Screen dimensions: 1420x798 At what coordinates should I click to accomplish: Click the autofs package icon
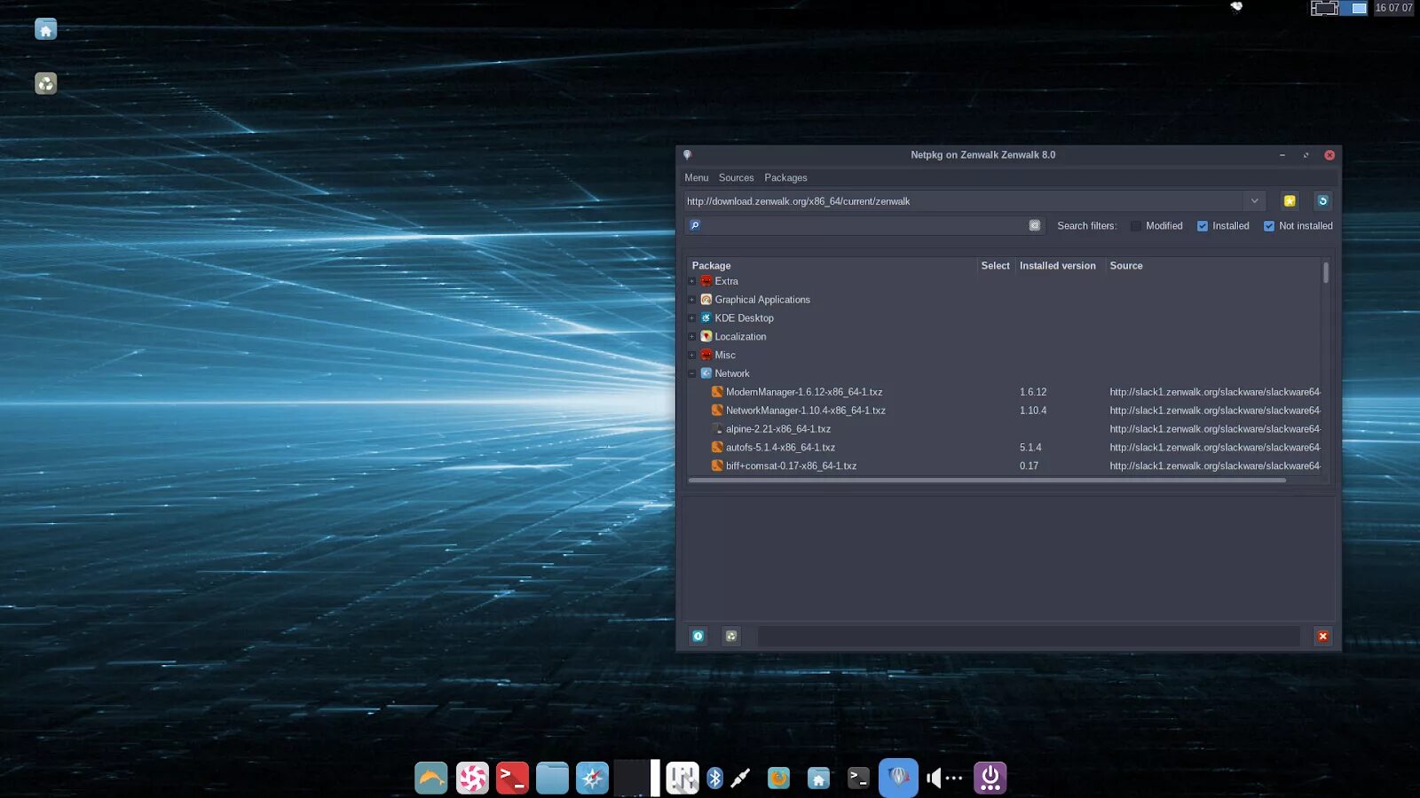click(717, 448)
